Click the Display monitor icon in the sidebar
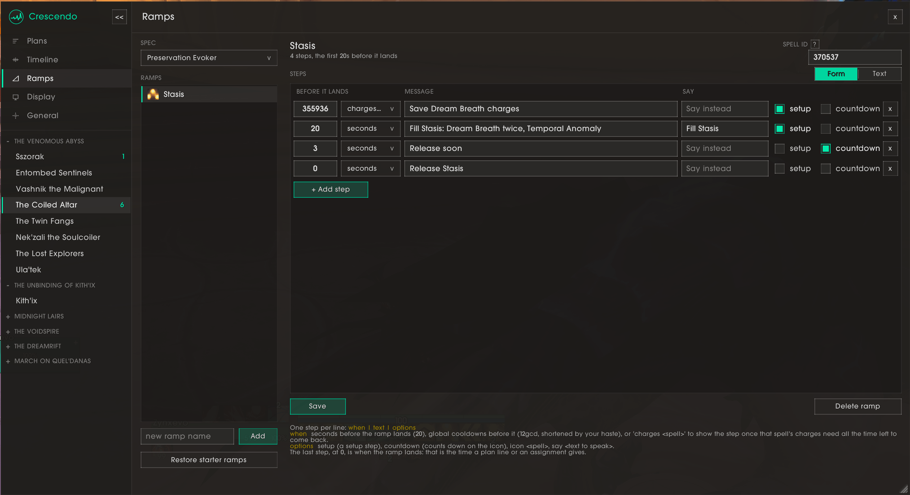This screenshot has height=495, width=910. click(x=16, y=97)
